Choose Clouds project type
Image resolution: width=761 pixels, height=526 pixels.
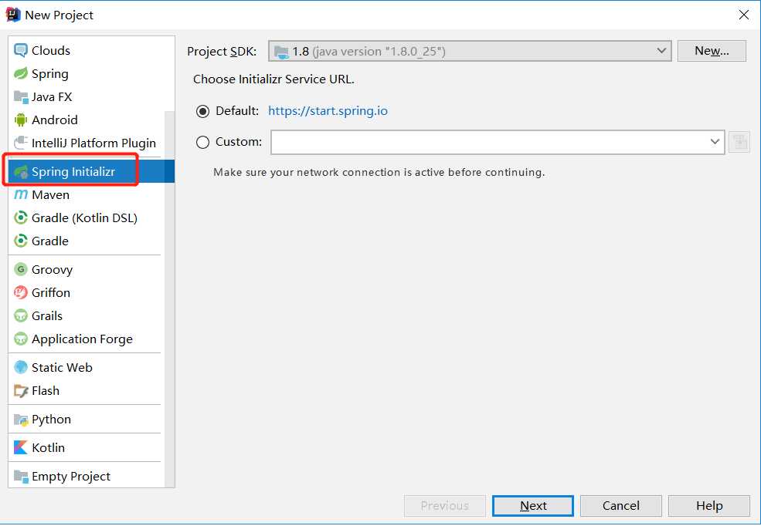point(87,50)
